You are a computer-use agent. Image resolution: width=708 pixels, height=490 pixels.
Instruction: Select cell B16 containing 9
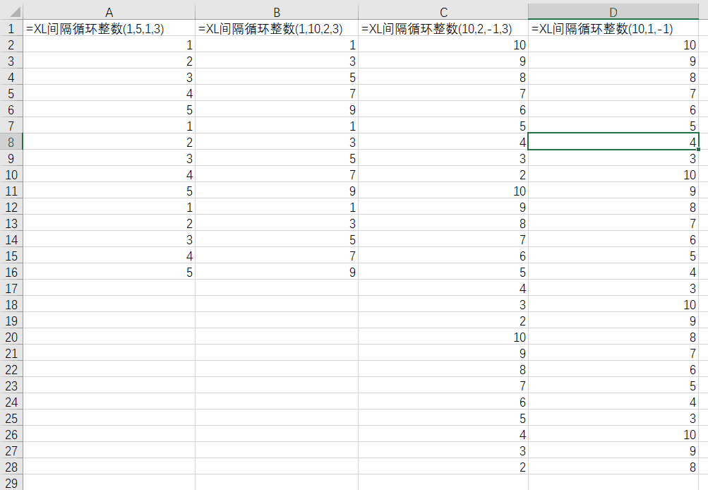[277, 272]
